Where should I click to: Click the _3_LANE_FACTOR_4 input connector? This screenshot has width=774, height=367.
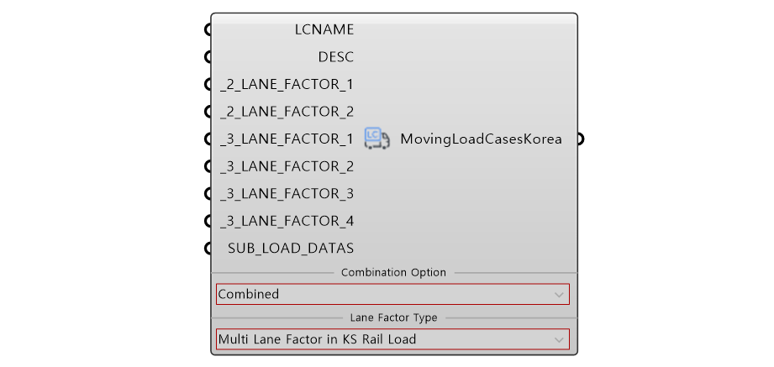click(x=208, y=221)
